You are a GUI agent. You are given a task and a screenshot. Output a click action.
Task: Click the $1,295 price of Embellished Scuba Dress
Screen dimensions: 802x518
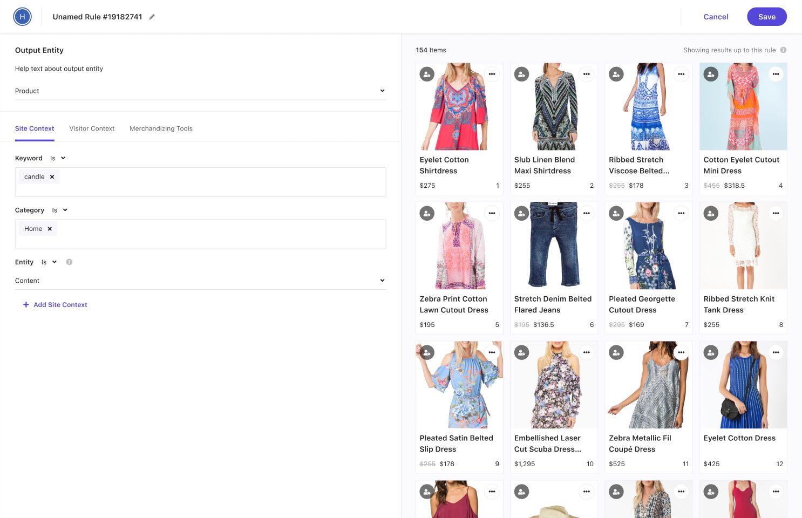525,464
